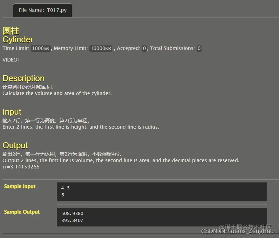Select the 1000ms time limit value

pyautogui.click(x=41, y=48)
